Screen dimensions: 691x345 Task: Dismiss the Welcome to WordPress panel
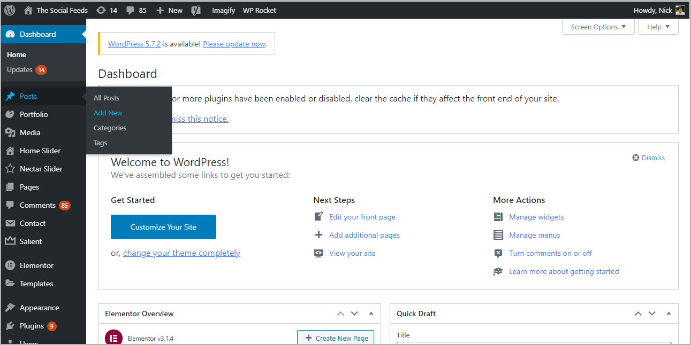[649, 158]
